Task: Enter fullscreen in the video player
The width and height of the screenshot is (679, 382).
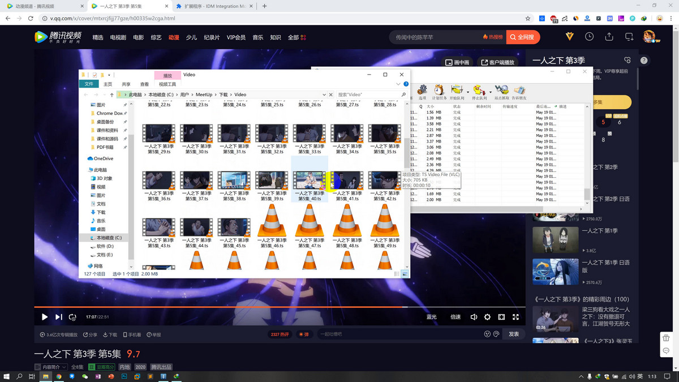Action: pyautogui.click(x=515, y=317)
